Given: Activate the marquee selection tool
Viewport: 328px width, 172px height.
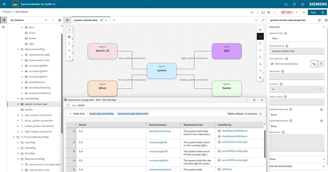Looking at the screenshot, I should point(260,37).
